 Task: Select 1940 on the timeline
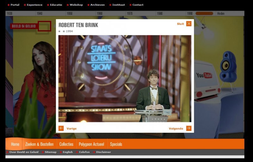[40, 14]
